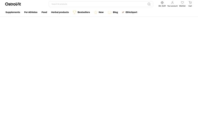
Task: Open EN / EUR language selector
Action: coord(162,6)
